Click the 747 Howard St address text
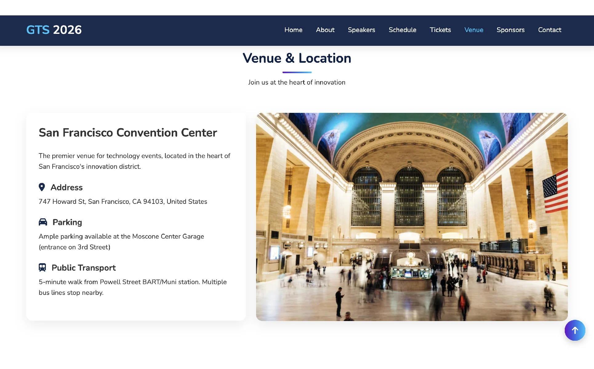Image resolution: width=594 pixels, height=369 pixels. pos(123,201)
